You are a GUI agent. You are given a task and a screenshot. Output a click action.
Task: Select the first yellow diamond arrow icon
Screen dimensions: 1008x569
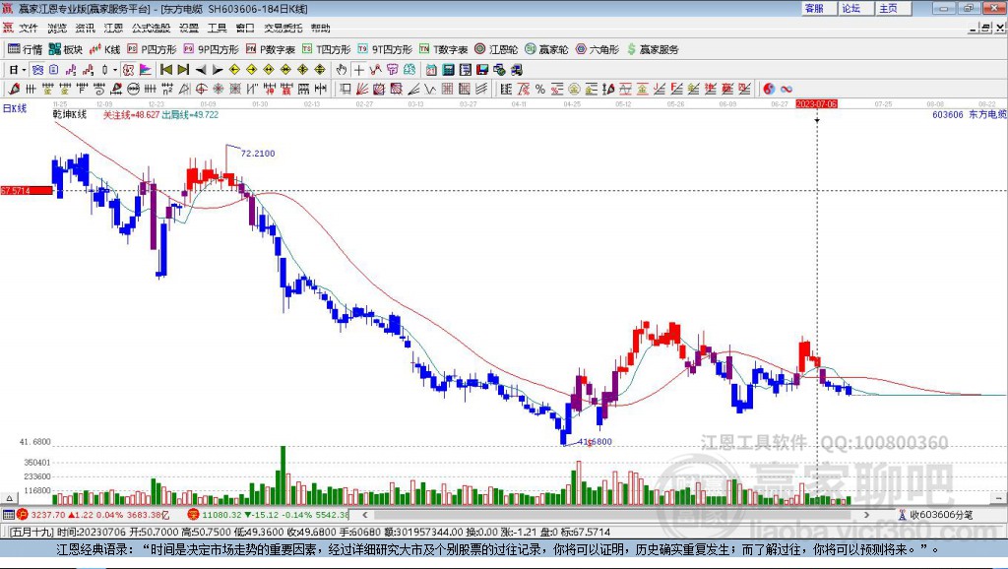click(x=234, y=70)
